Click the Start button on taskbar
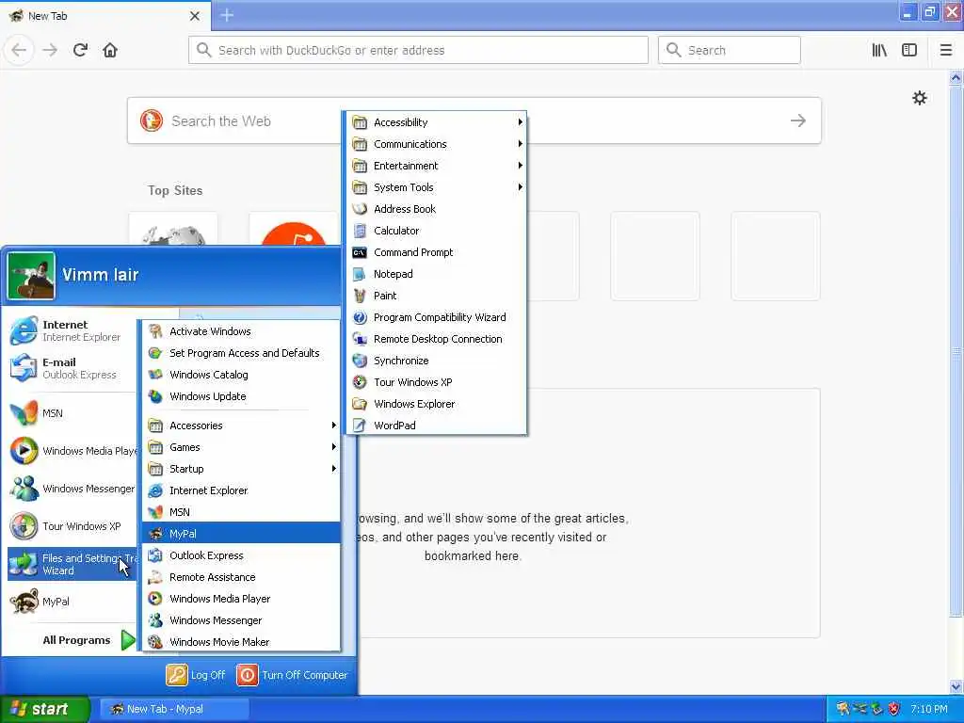964x723 pixels. click(44, 709)
